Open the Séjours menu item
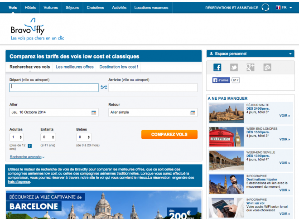This screenshot has height=219, width=299. click(72, 8)
